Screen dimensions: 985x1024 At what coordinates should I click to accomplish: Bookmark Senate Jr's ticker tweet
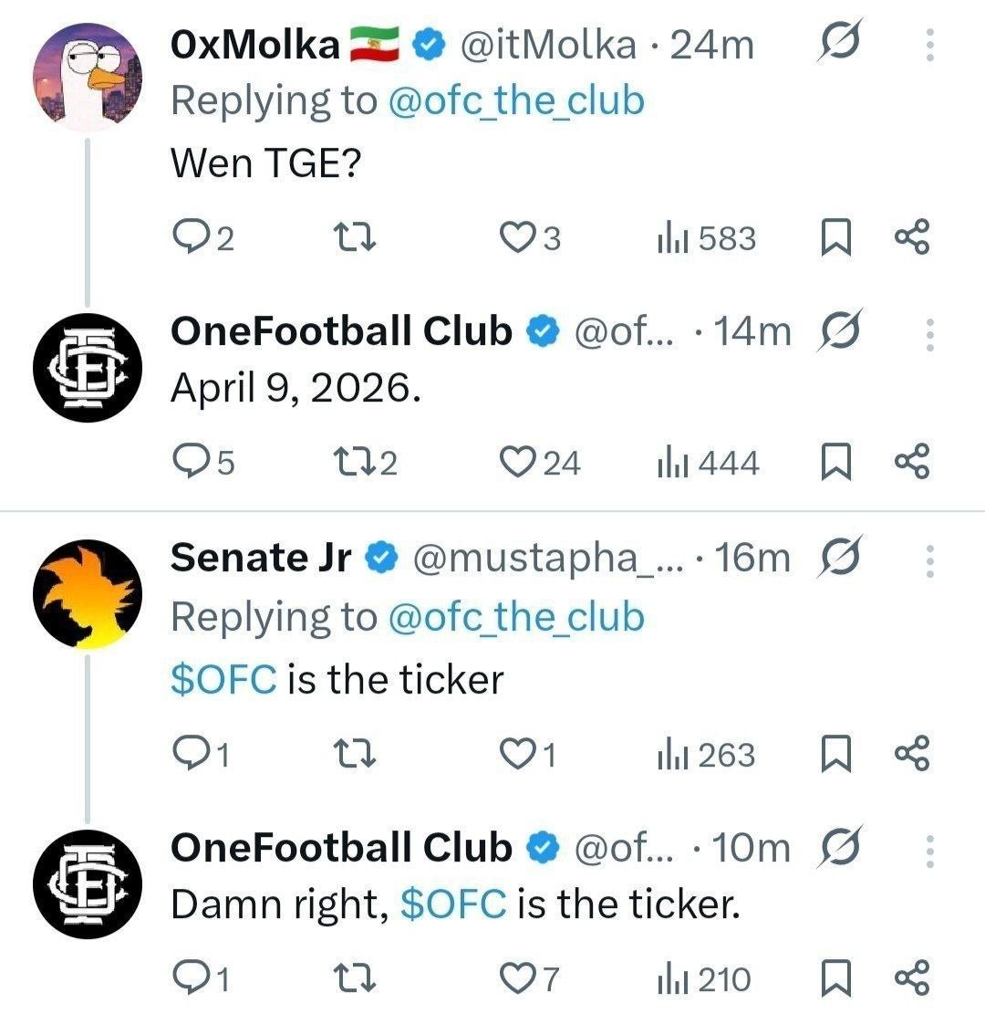835,756
